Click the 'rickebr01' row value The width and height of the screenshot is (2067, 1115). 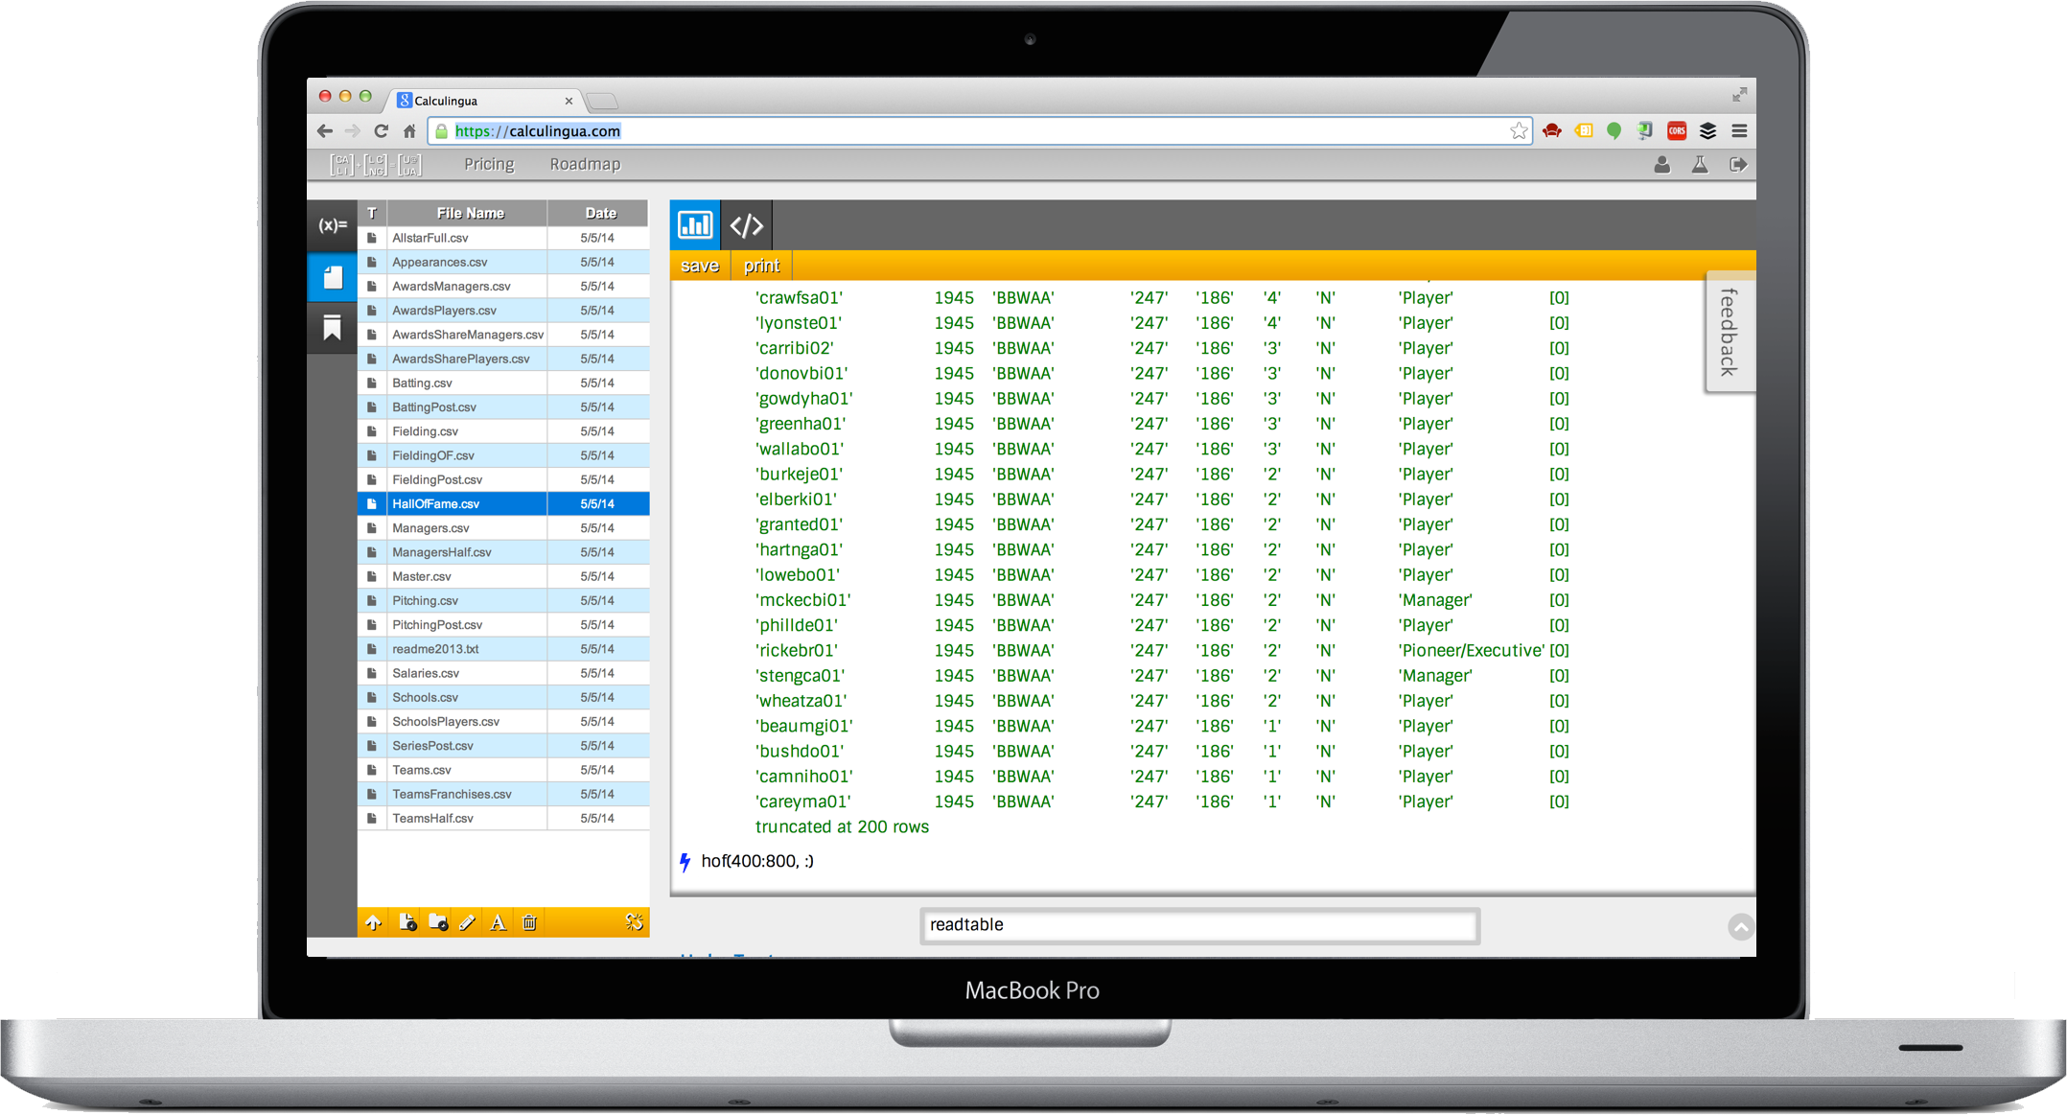pyautogui.click(x=797, y=650)
